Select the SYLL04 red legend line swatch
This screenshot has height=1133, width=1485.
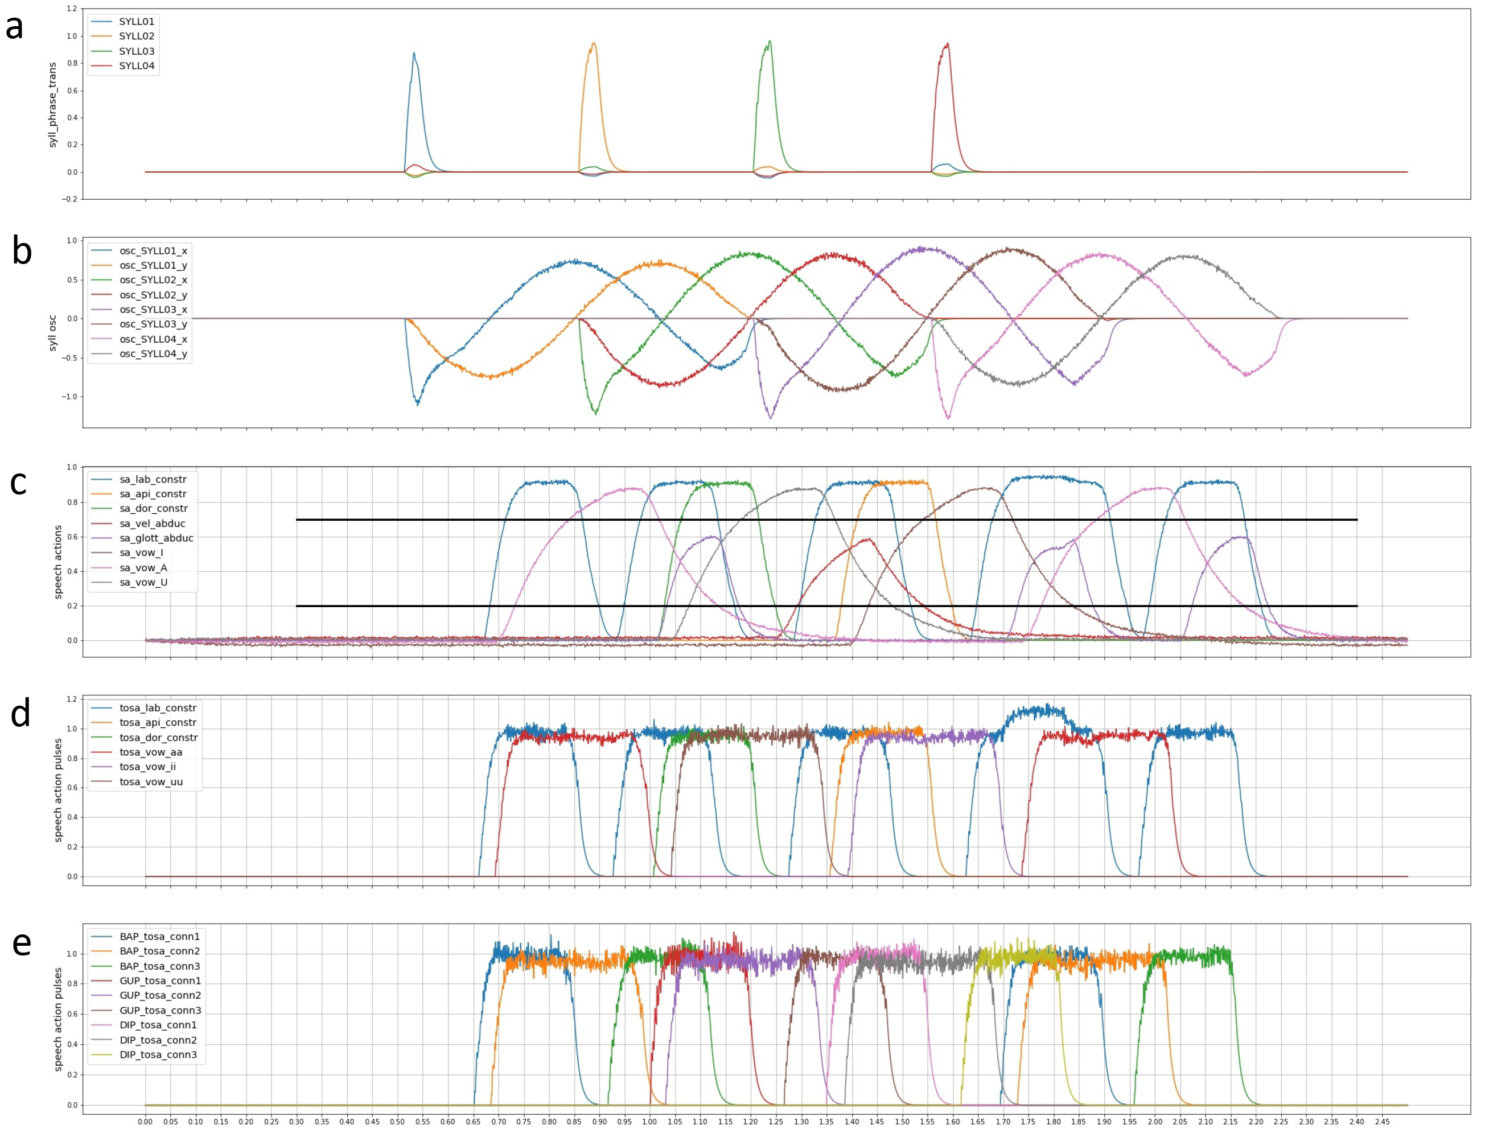click(102, 66)
